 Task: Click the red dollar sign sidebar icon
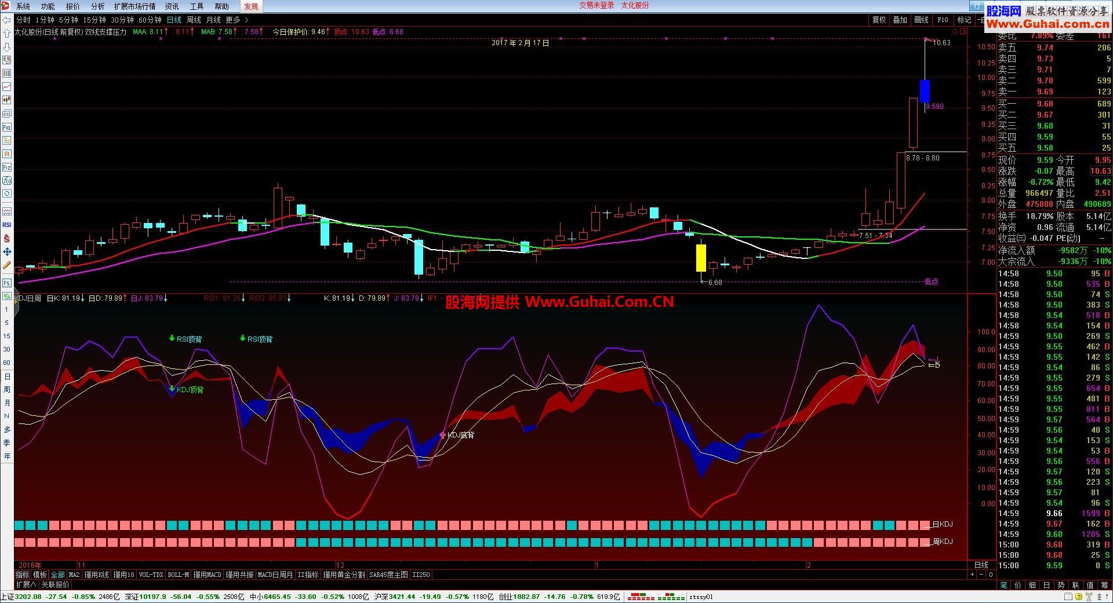tap(7, 238)
